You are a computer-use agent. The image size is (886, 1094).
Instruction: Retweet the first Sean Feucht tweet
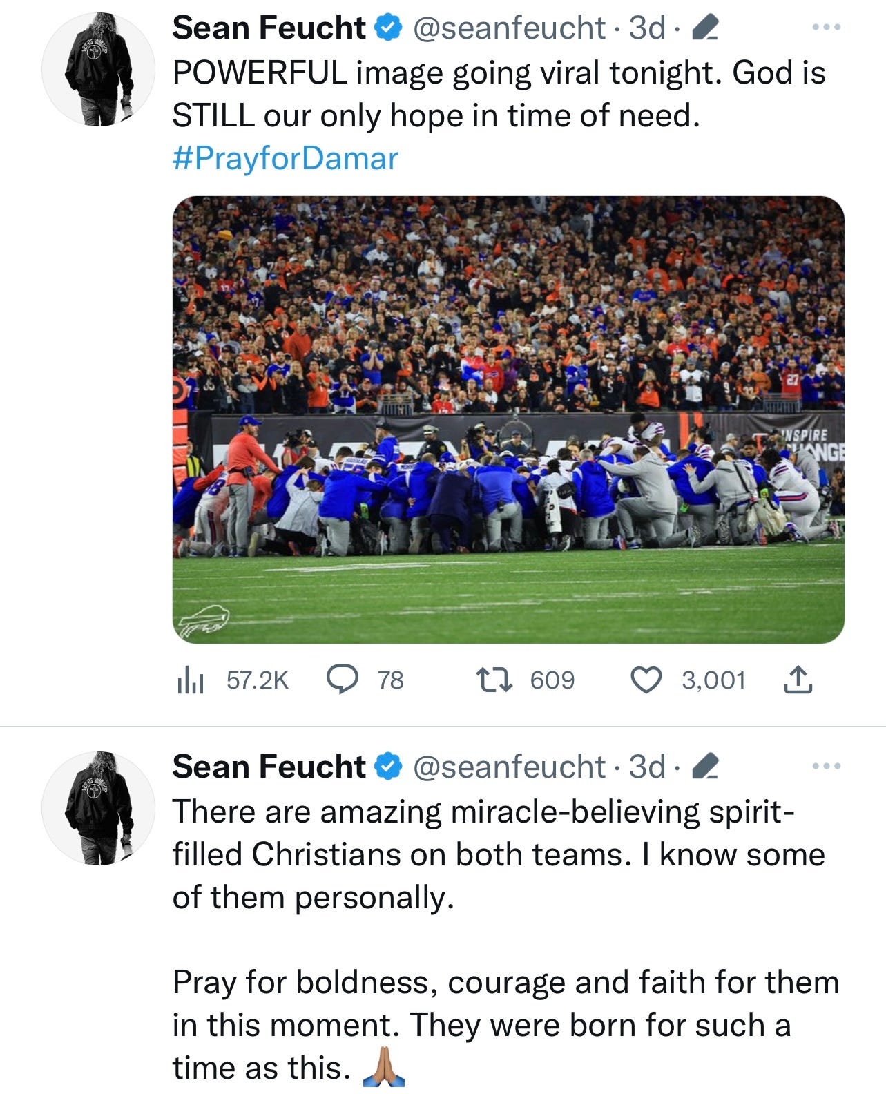pos(526,680)
